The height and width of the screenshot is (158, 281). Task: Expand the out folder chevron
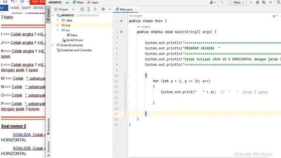tap(58, 25)
